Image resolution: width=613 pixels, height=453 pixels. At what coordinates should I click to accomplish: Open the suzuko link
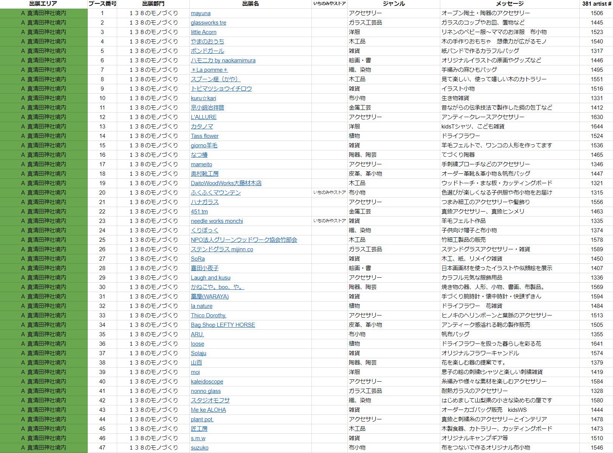(200, 448)
